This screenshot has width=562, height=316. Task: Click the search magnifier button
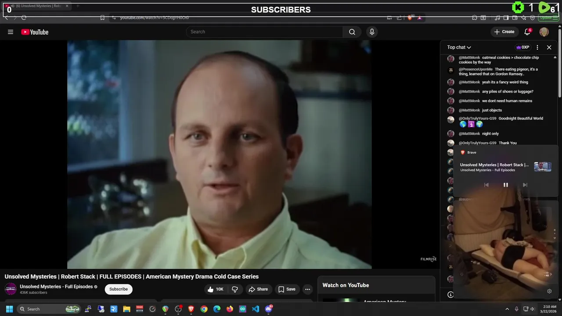point(352,32)
